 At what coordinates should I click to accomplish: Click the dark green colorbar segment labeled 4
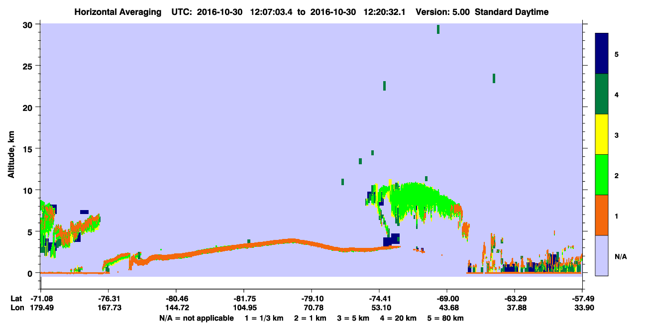tap(602, 94)
